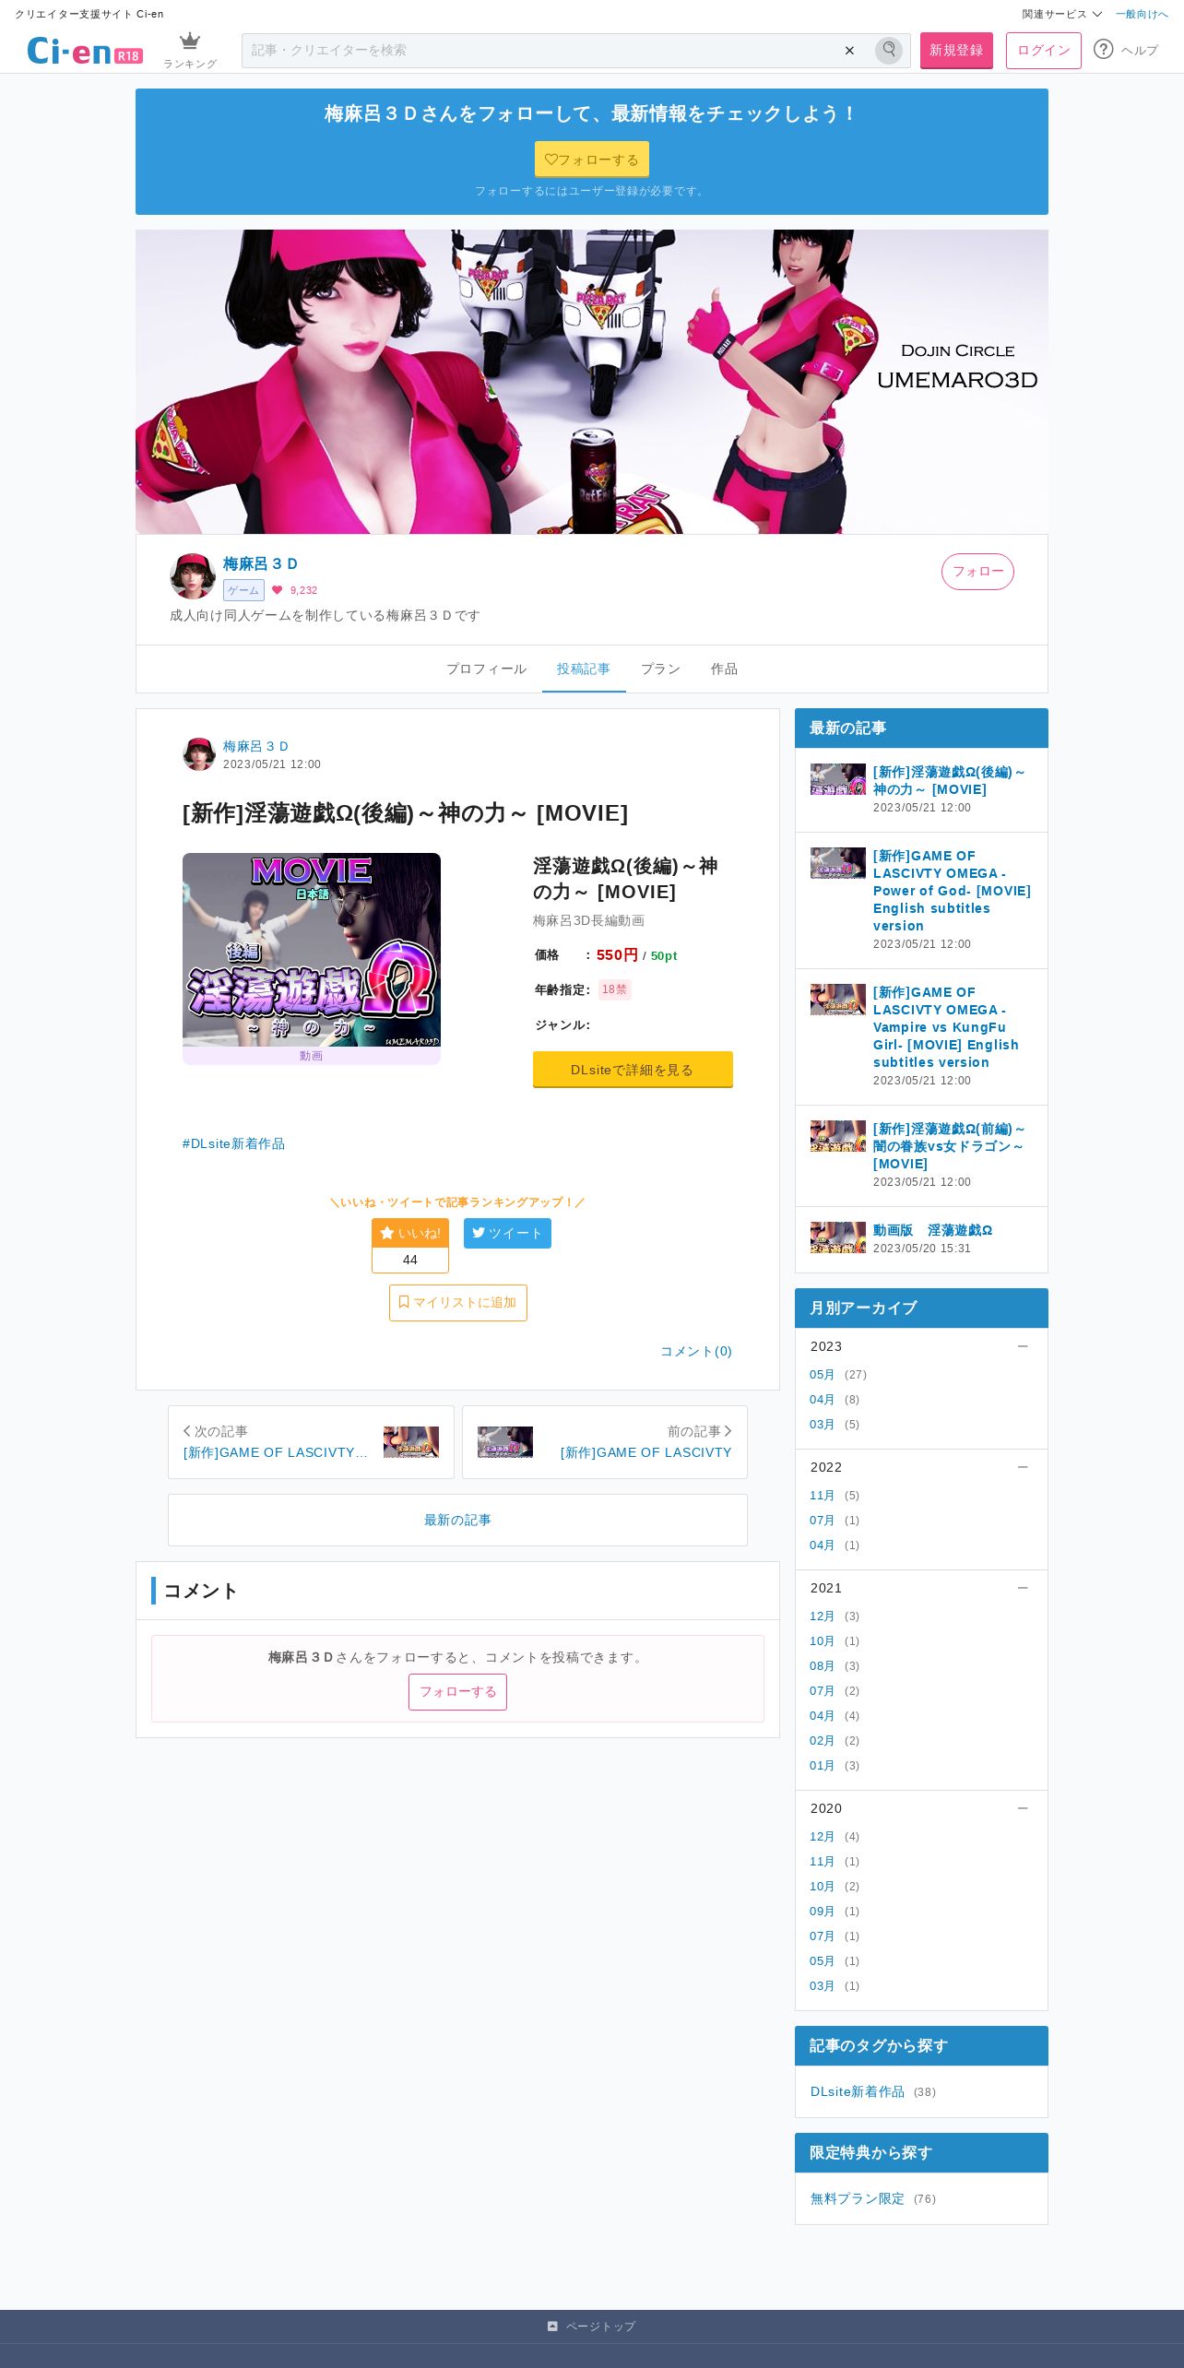The image size is (1184, 2368).
Task: Open the product MOVIE cover thumbnail
Action: point(312,950)
